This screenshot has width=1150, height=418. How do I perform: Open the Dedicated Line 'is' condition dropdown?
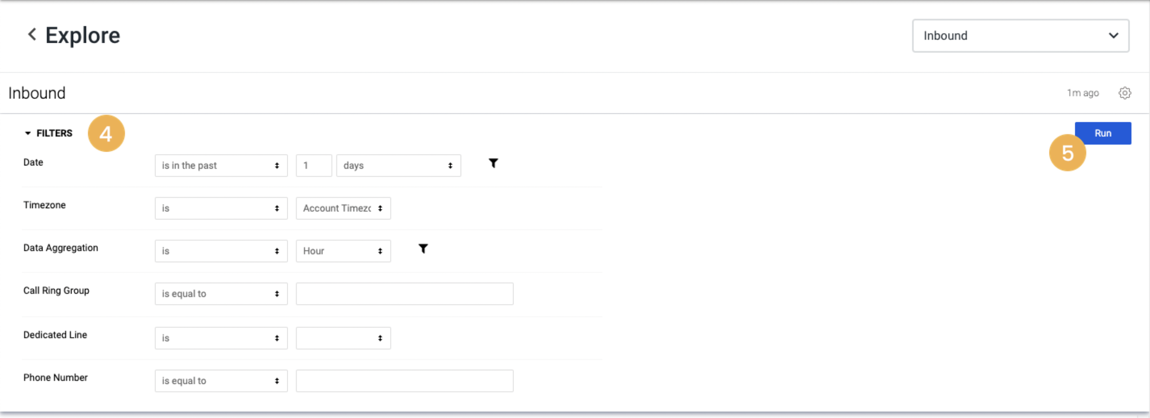[x=221, y=338]
